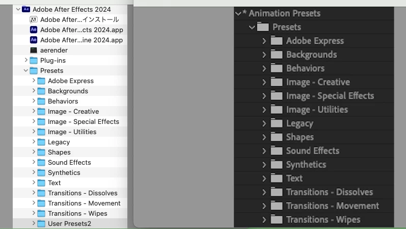Click the Plug-ins folder icon in Finder
406x229 pixels.
34,60
